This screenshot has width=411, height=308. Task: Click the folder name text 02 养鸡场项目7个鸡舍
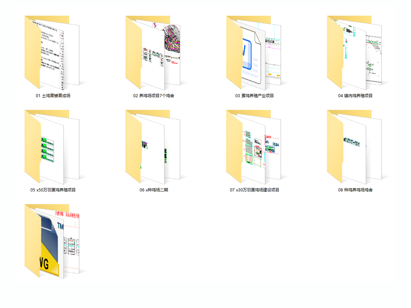[154, 96]
